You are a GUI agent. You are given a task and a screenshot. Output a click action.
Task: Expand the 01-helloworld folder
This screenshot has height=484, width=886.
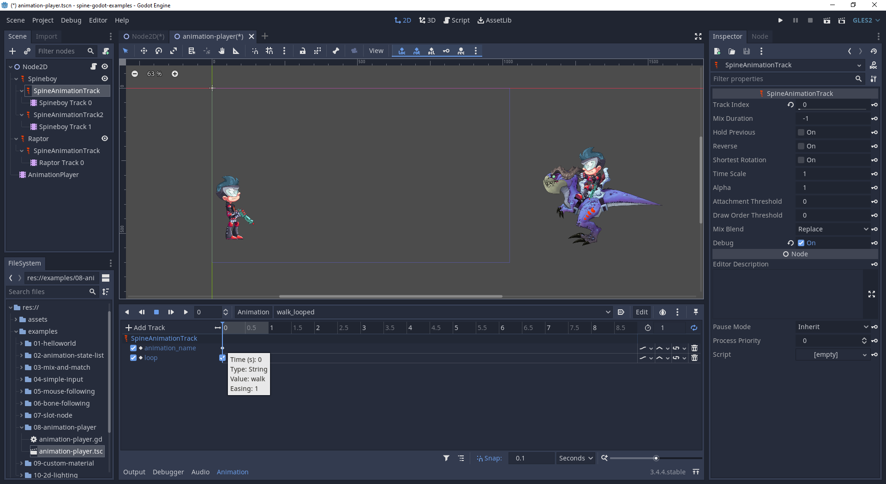21,343
